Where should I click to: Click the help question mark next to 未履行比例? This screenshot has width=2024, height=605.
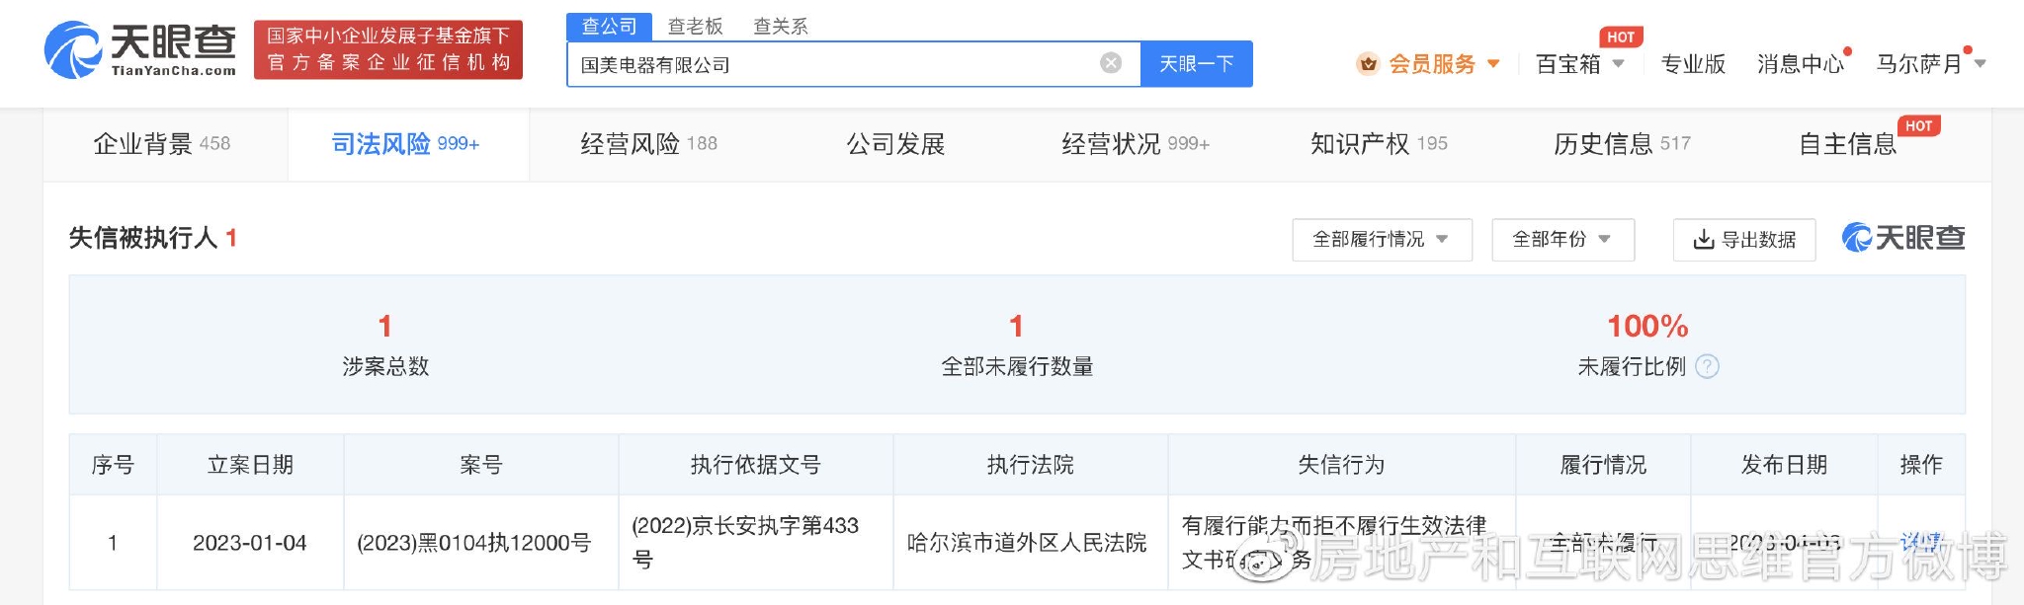1707,366
